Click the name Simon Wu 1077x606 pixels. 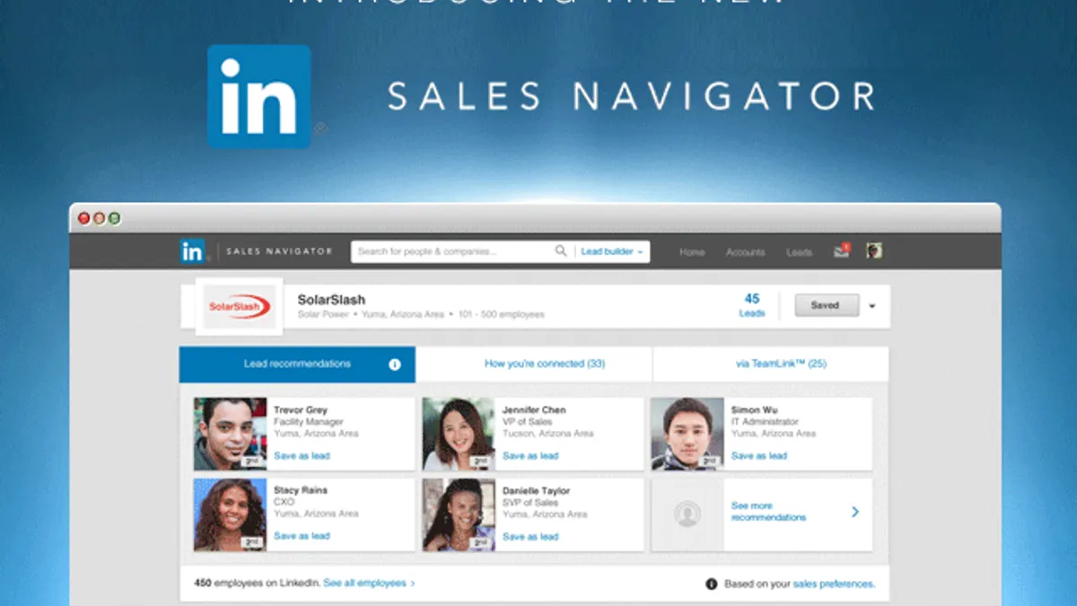755,410
